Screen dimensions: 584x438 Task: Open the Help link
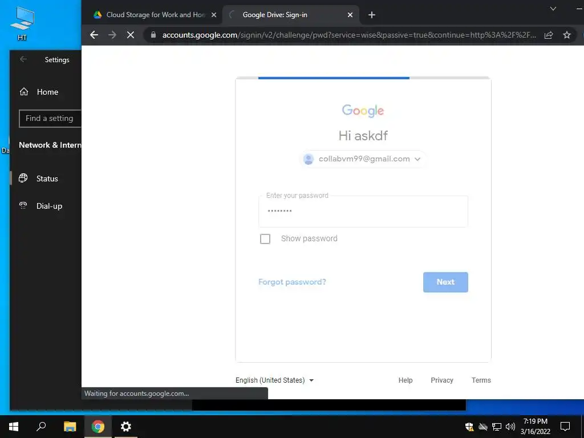click(405, 380)
